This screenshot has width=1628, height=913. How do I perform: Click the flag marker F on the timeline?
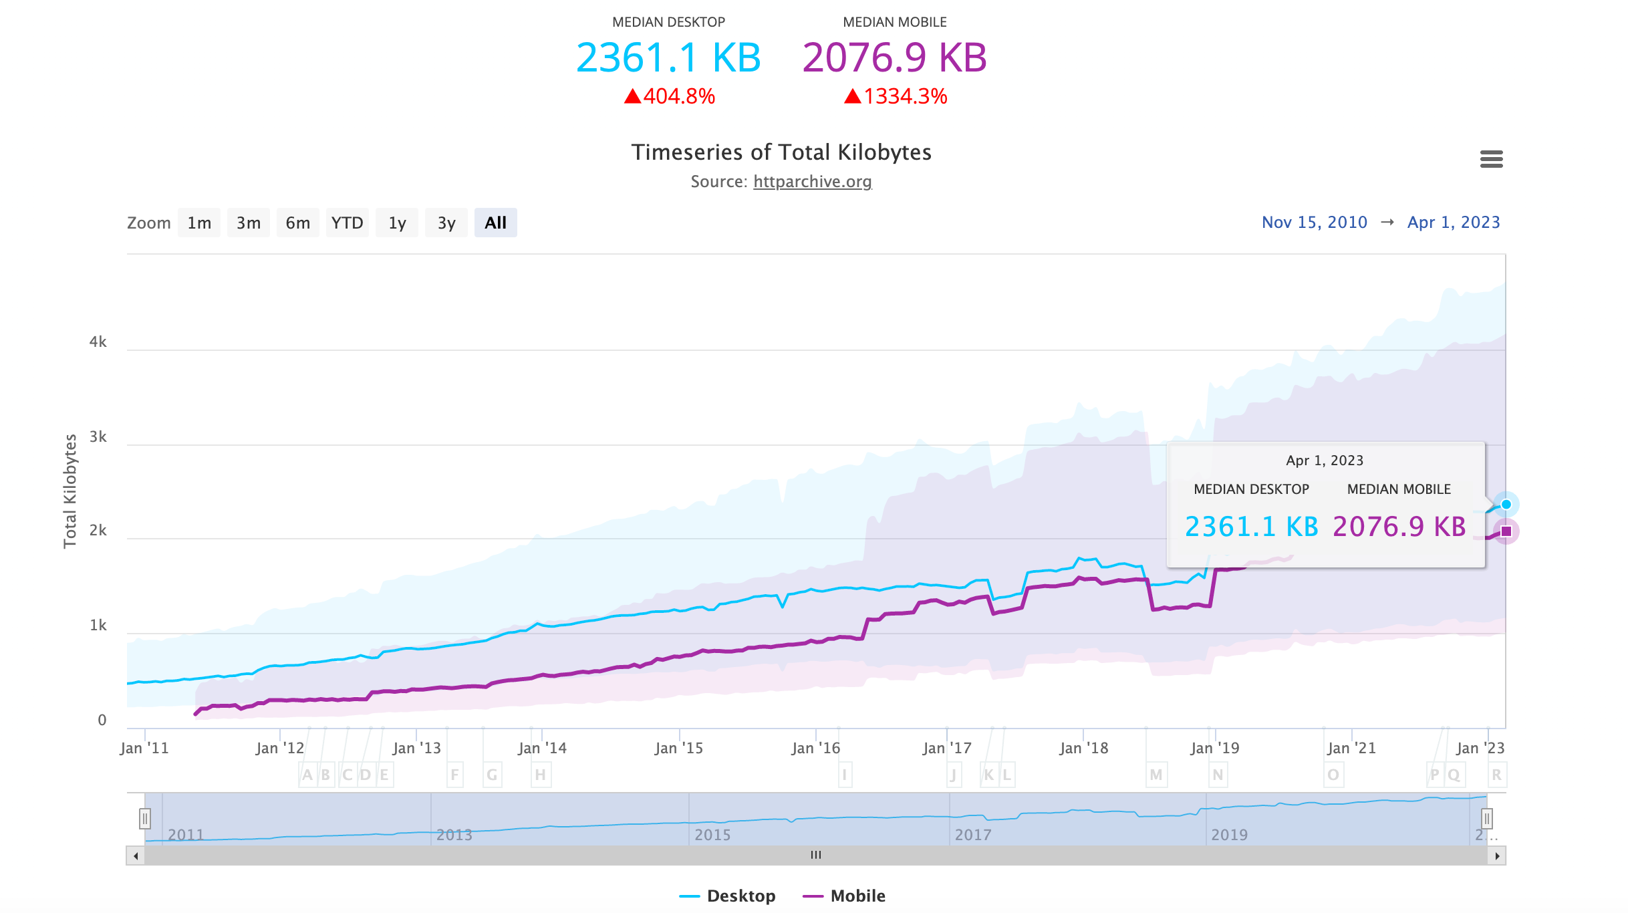(x=454, y=775)
